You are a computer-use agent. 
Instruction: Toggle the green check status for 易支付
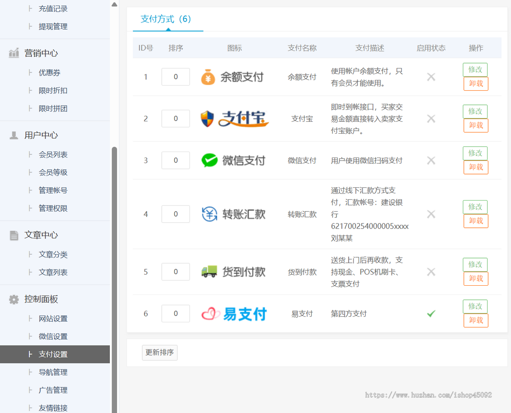(x=431, y=314)
